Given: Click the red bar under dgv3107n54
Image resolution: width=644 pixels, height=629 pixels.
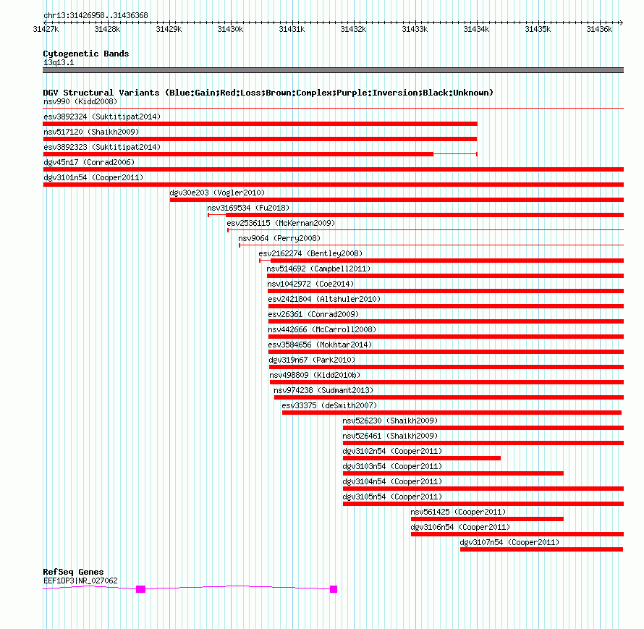Looking at the screenshot, I should pyautogui.click(x=541, y=549).
